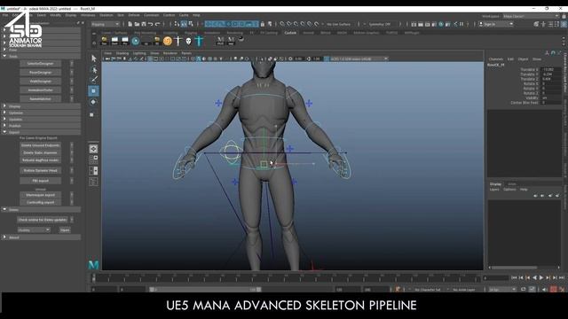This screenshot has height=319, width=568.
Task: Open the Sign In dropdown
Action: (x=496, y=24)
